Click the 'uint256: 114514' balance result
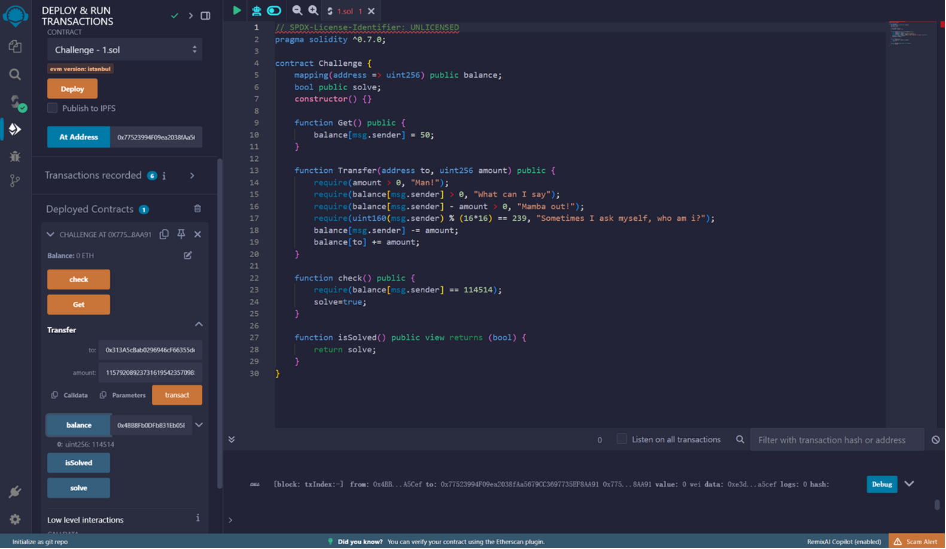The image size is (946, 549). 90,445
